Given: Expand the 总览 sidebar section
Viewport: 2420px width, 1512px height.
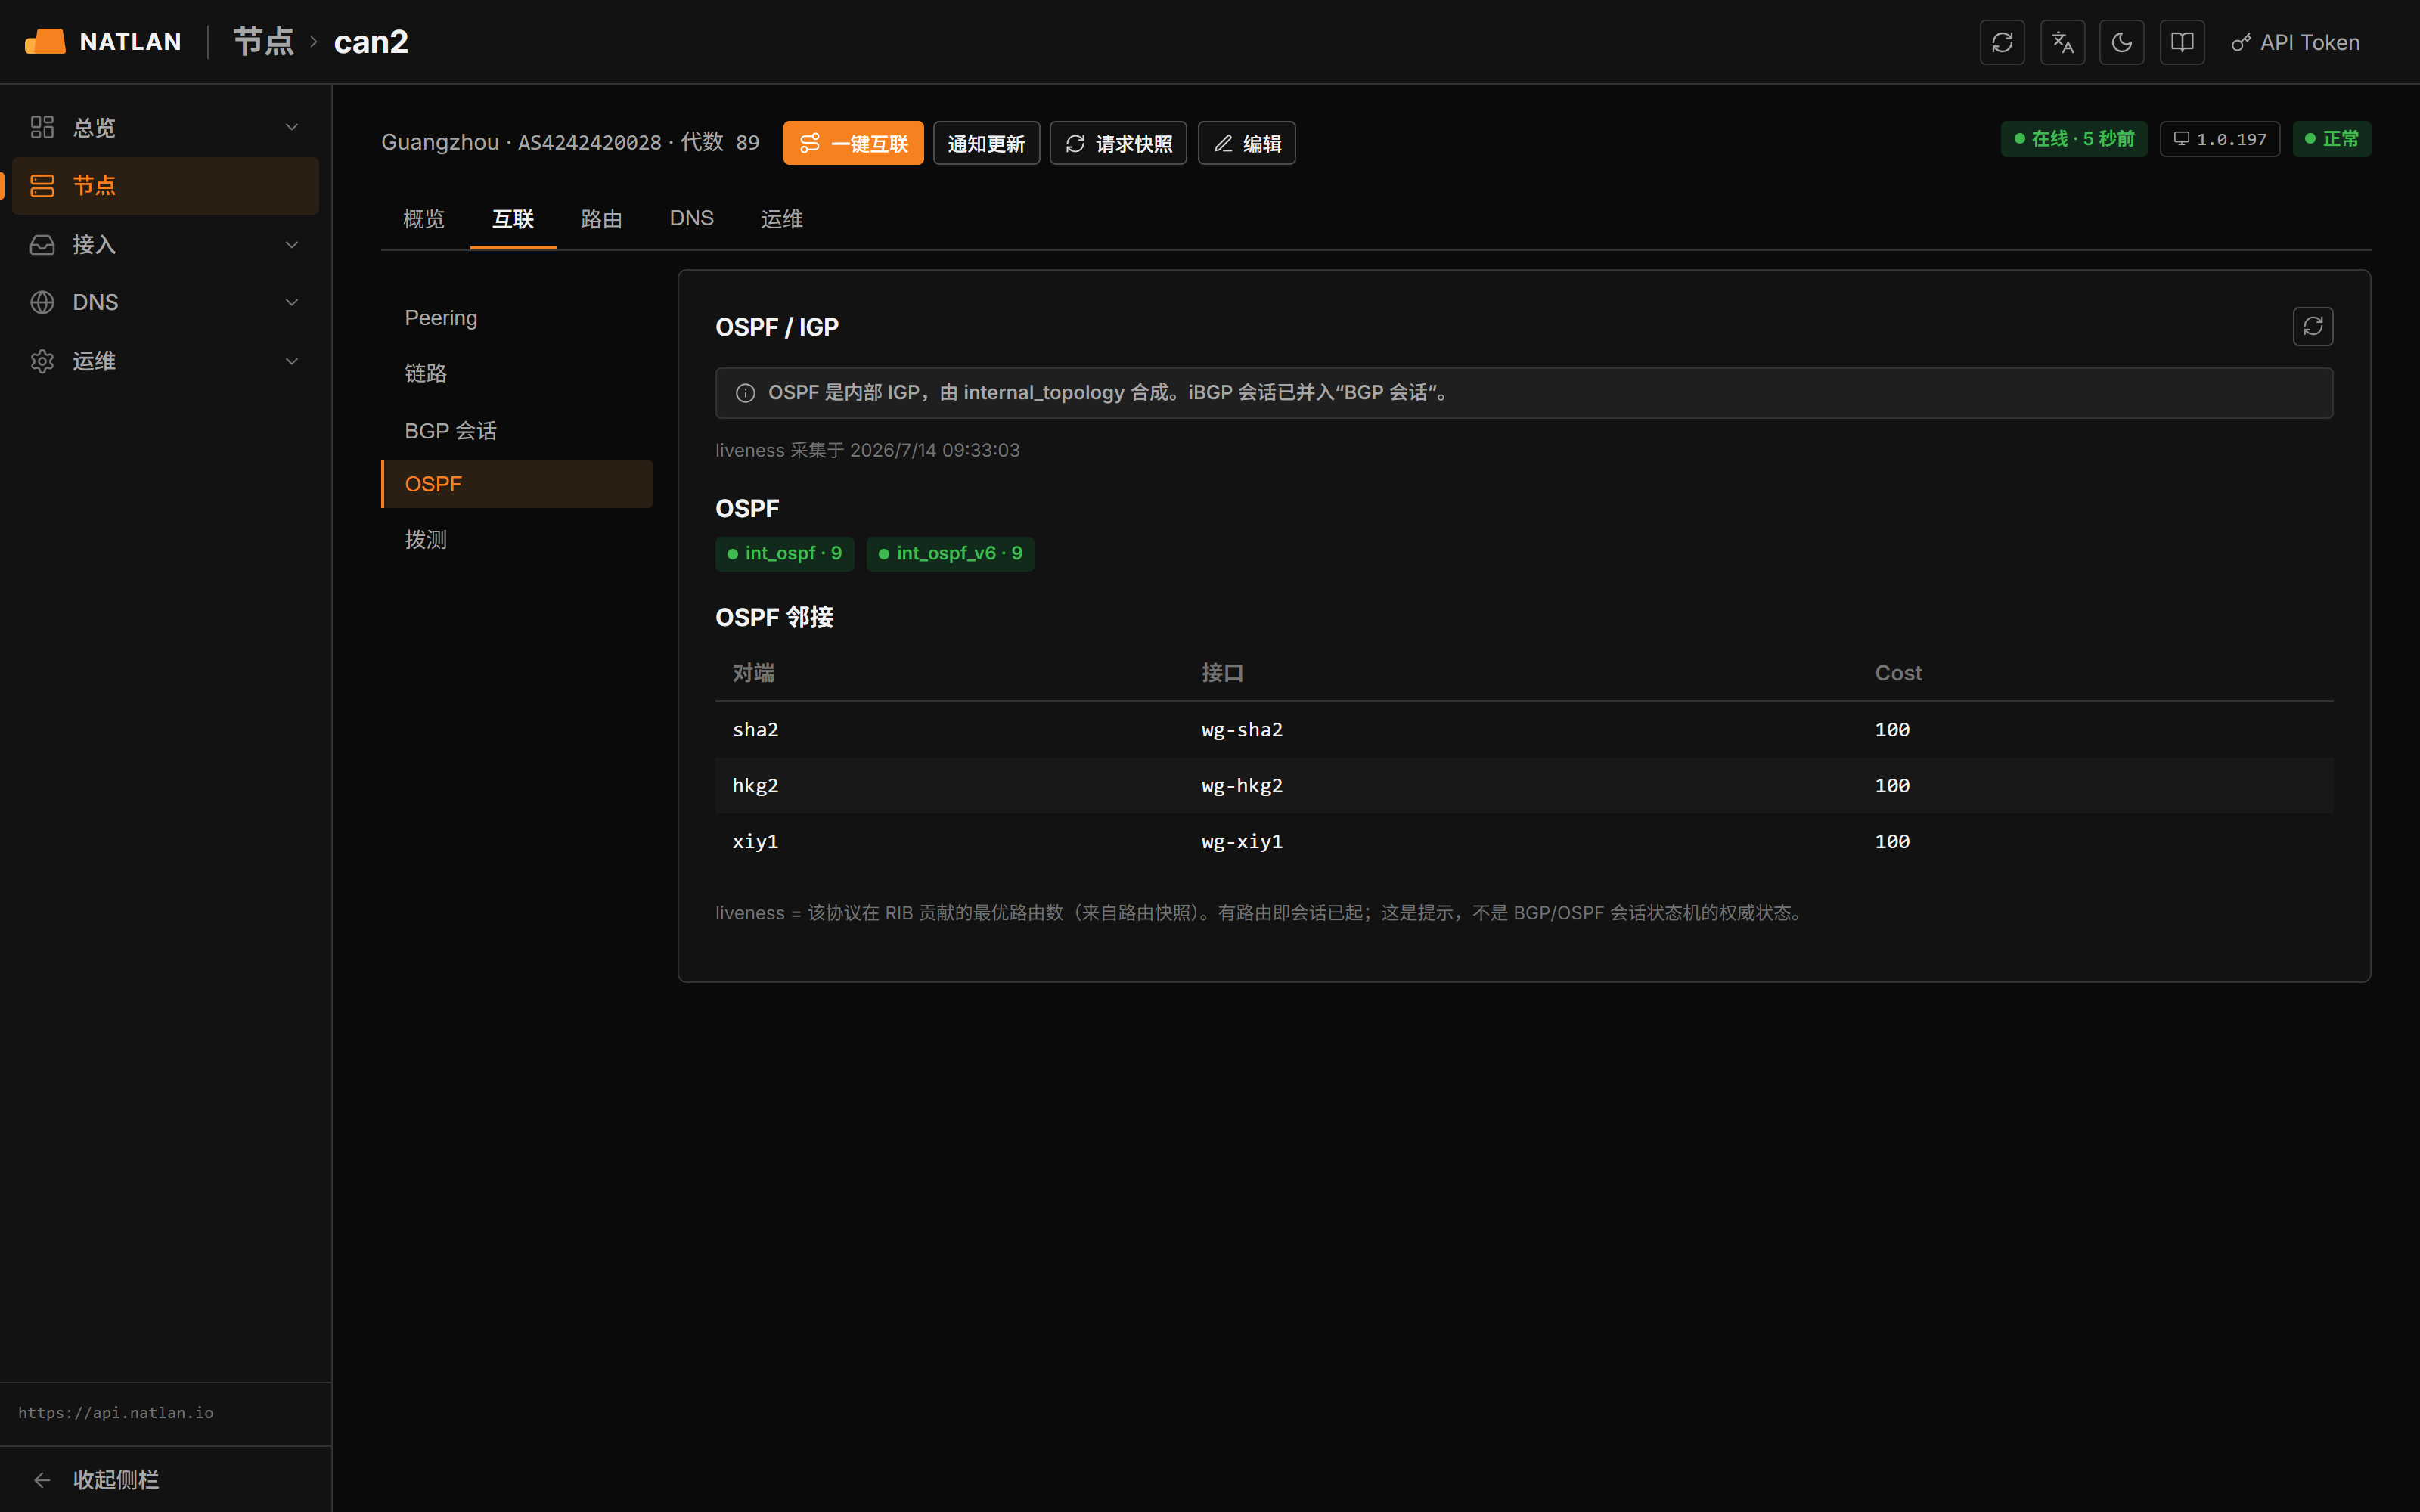Looking at the screenshot, I should click(165, 127).
